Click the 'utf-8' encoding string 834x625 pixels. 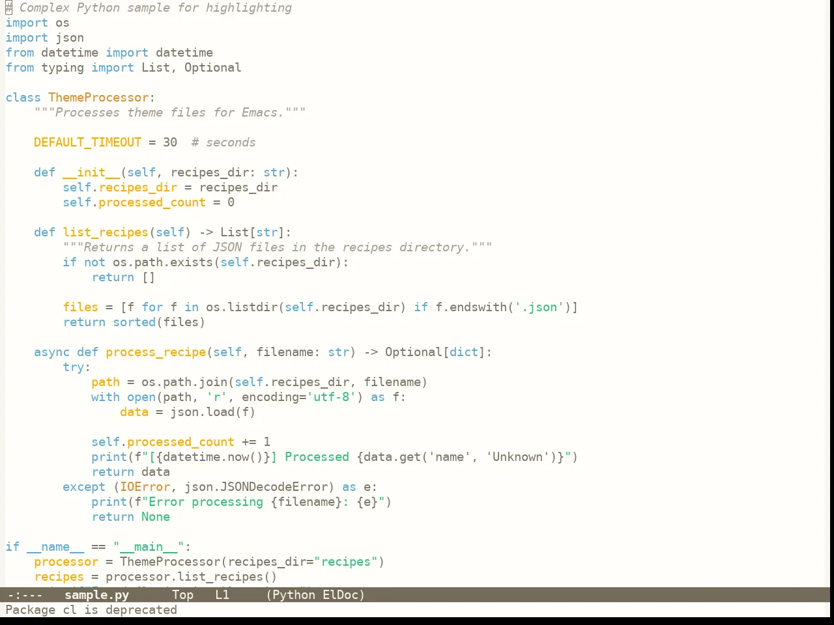tap(332, 397)
